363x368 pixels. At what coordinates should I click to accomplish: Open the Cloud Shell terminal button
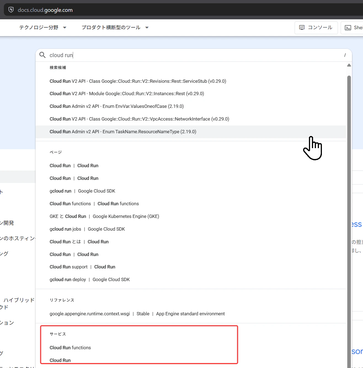tap(353, 28)
